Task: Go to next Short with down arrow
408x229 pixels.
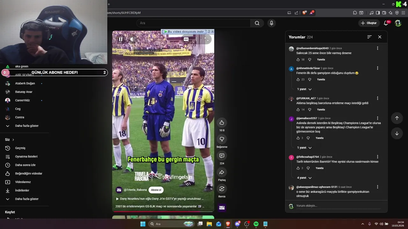Action: 397,134
